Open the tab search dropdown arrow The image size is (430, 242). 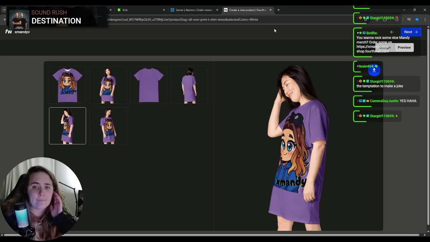coord(4,10)
